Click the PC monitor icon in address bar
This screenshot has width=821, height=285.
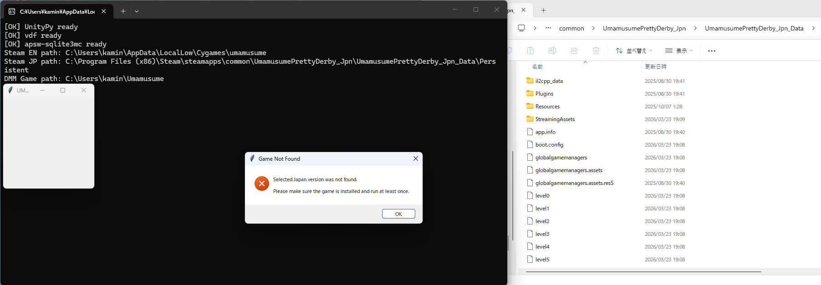(x=521, y=28)
